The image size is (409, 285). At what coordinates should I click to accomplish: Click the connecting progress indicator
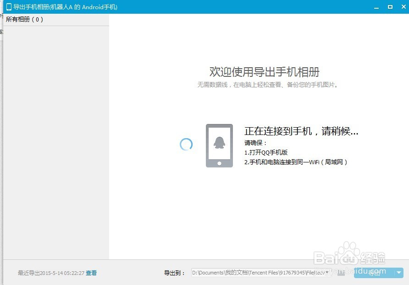(x=186, y=144)
